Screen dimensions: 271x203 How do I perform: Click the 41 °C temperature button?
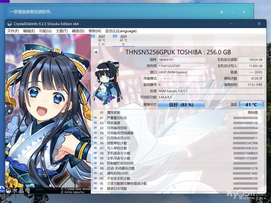pyautogui.click(x=251, y=104)
